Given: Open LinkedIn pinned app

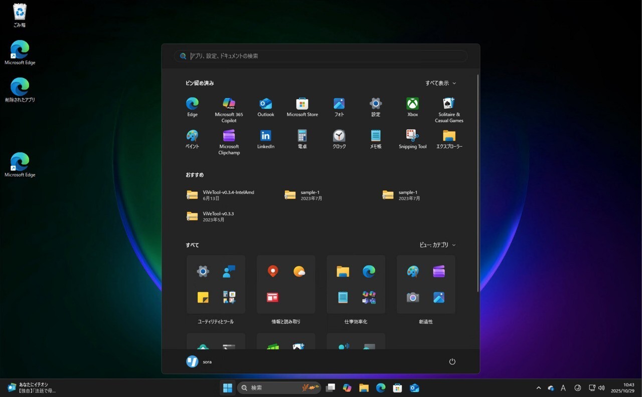Looking at the screenshot, I should point(265,136).
